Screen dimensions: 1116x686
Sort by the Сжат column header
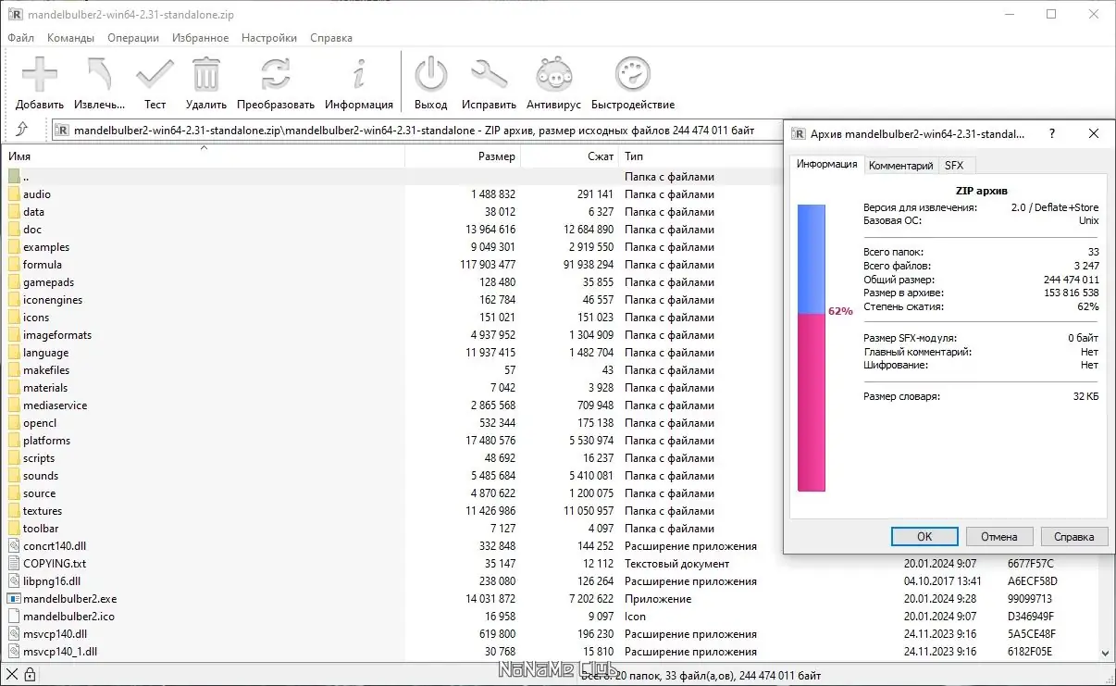click(570, 156)
